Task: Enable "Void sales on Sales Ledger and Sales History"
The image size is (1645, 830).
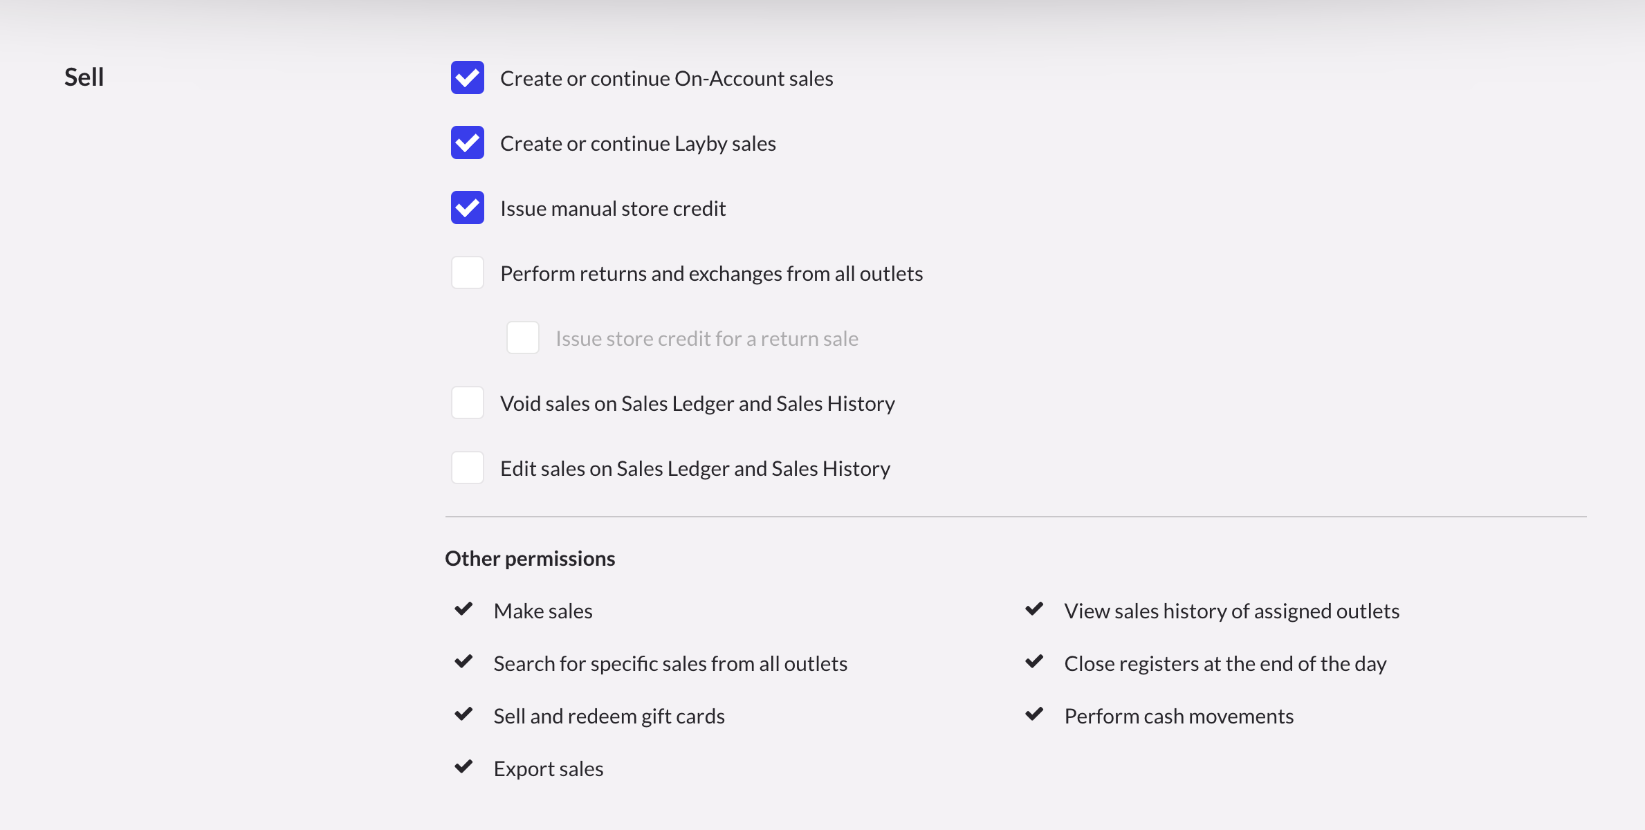Action: (x=467, y=403)
